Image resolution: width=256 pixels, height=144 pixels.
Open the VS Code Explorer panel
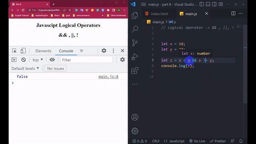[x=135, y=15]
